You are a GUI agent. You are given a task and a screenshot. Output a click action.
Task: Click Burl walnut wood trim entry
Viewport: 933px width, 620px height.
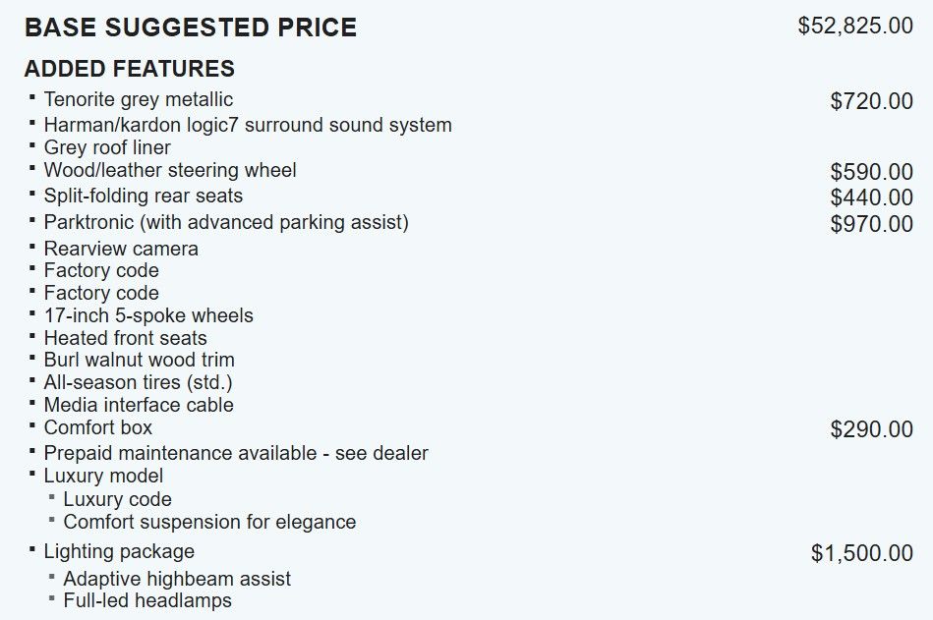(139, 360)
